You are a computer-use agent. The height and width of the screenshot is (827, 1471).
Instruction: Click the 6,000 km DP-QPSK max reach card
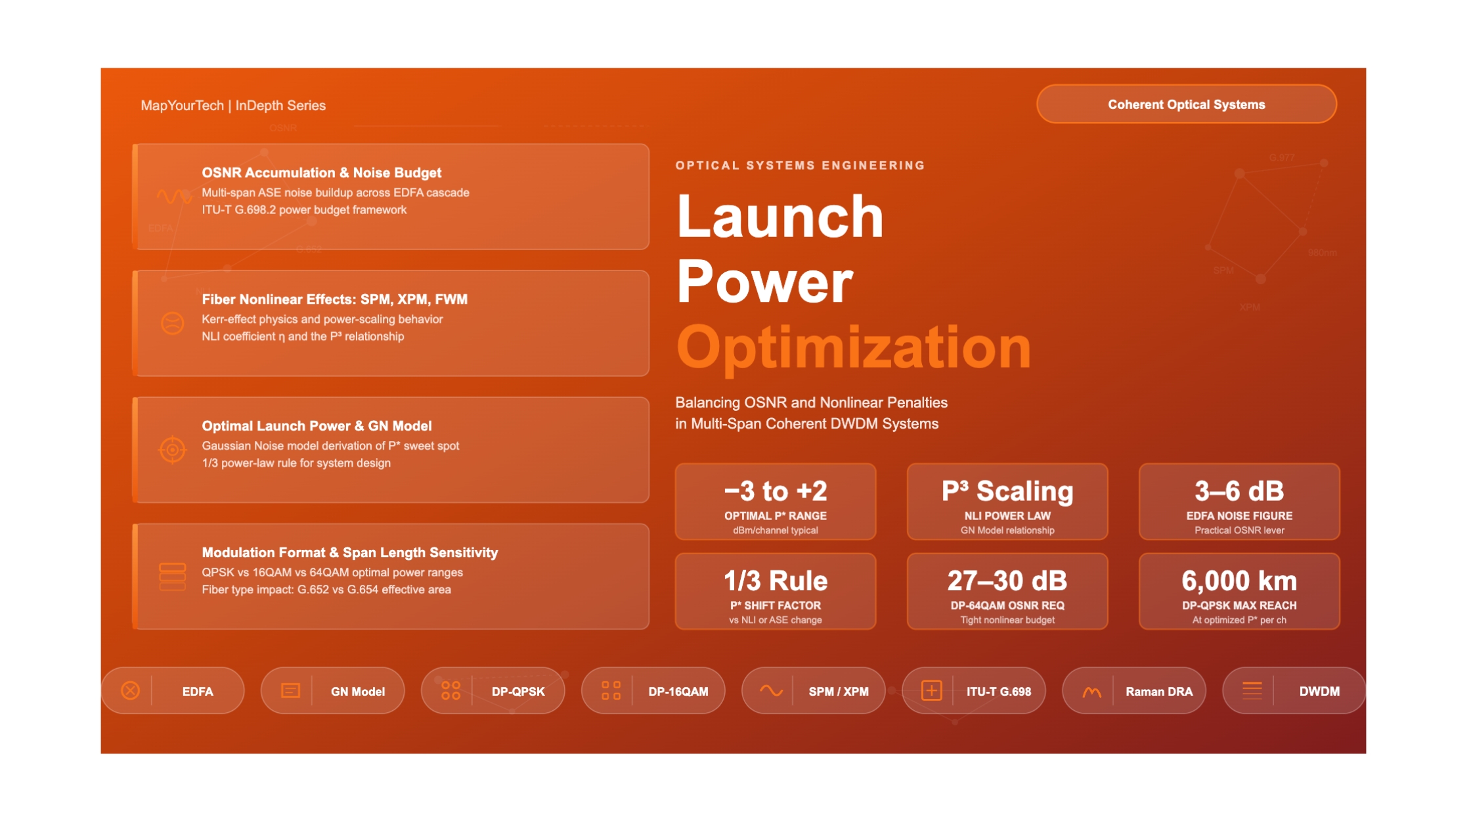(1239, 591)
